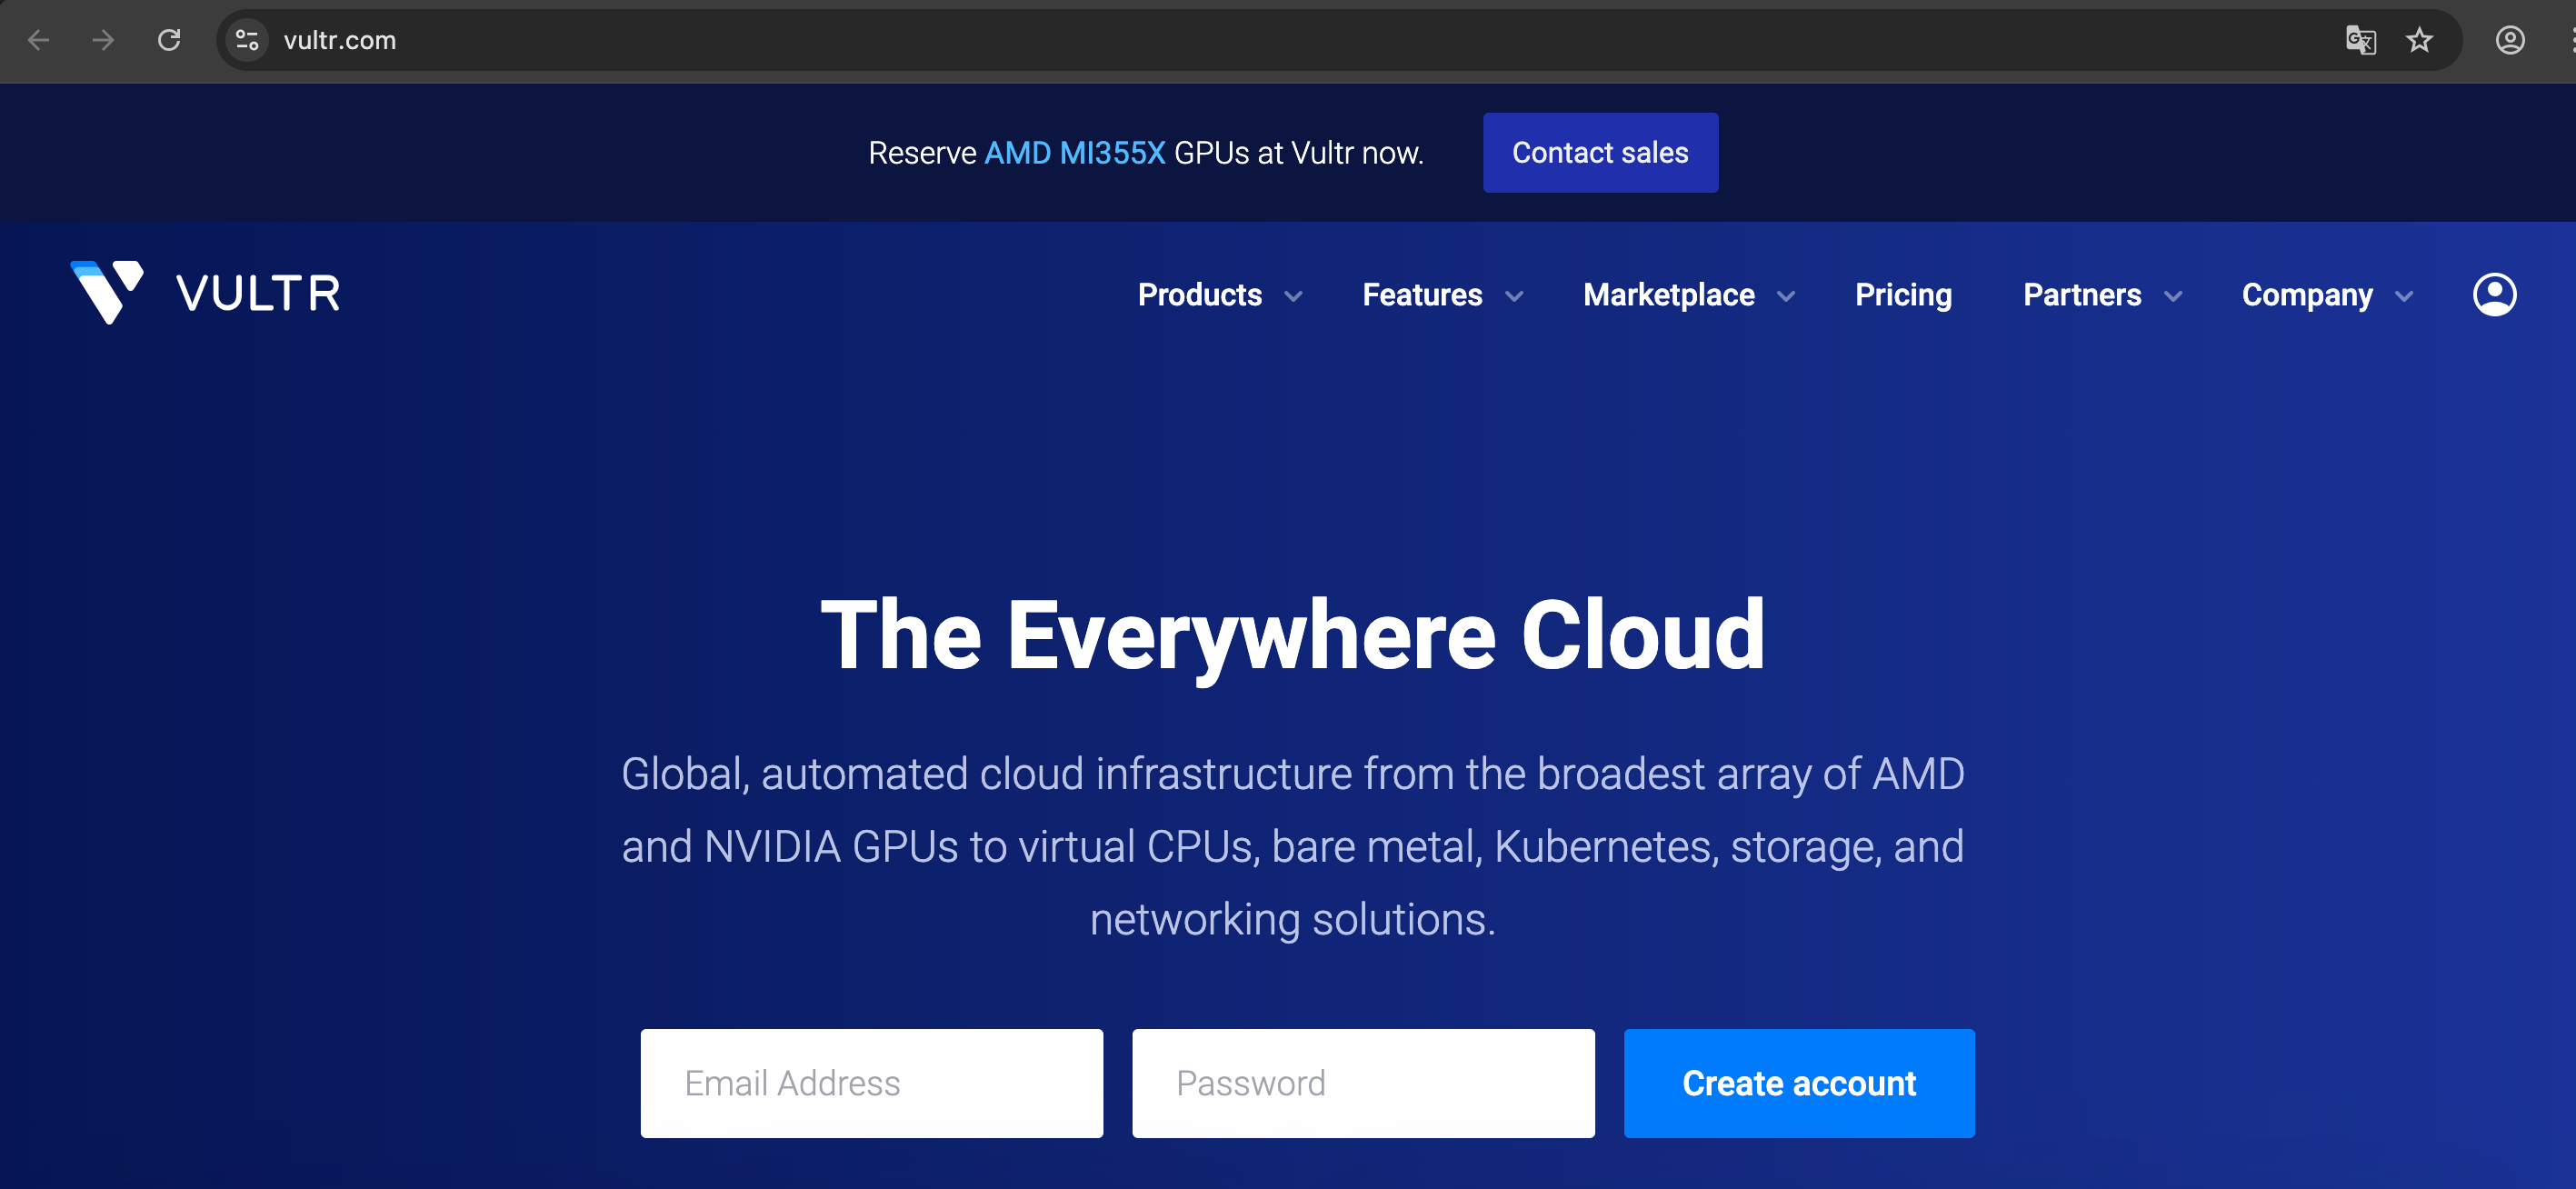Viewport: 2576px width, 1189px height.
Task: Click the browser forward arrow
Action: click(103, 40)
